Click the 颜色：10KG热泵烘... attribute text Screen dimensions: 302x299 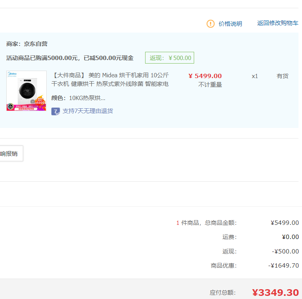point(78,98)
